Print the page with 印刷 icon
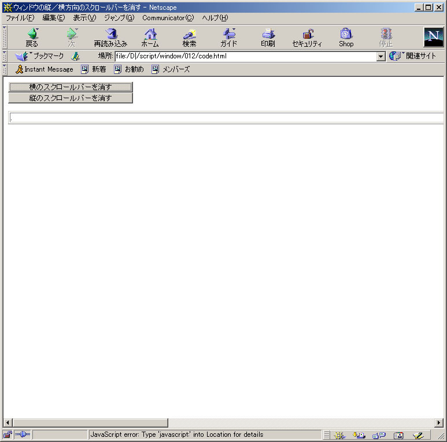This screenshot has width=447, height=442. coord(268,38)
